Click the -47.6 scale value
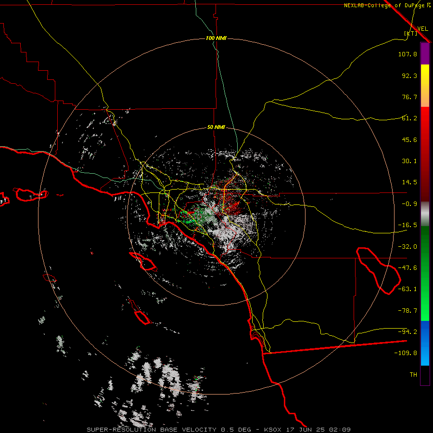This screenshot has height=433, width=433. coord(408,268)
